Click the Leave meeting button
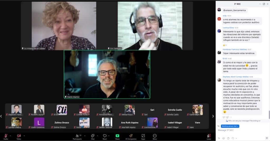The image size is (270, 141). click(209, 137)
